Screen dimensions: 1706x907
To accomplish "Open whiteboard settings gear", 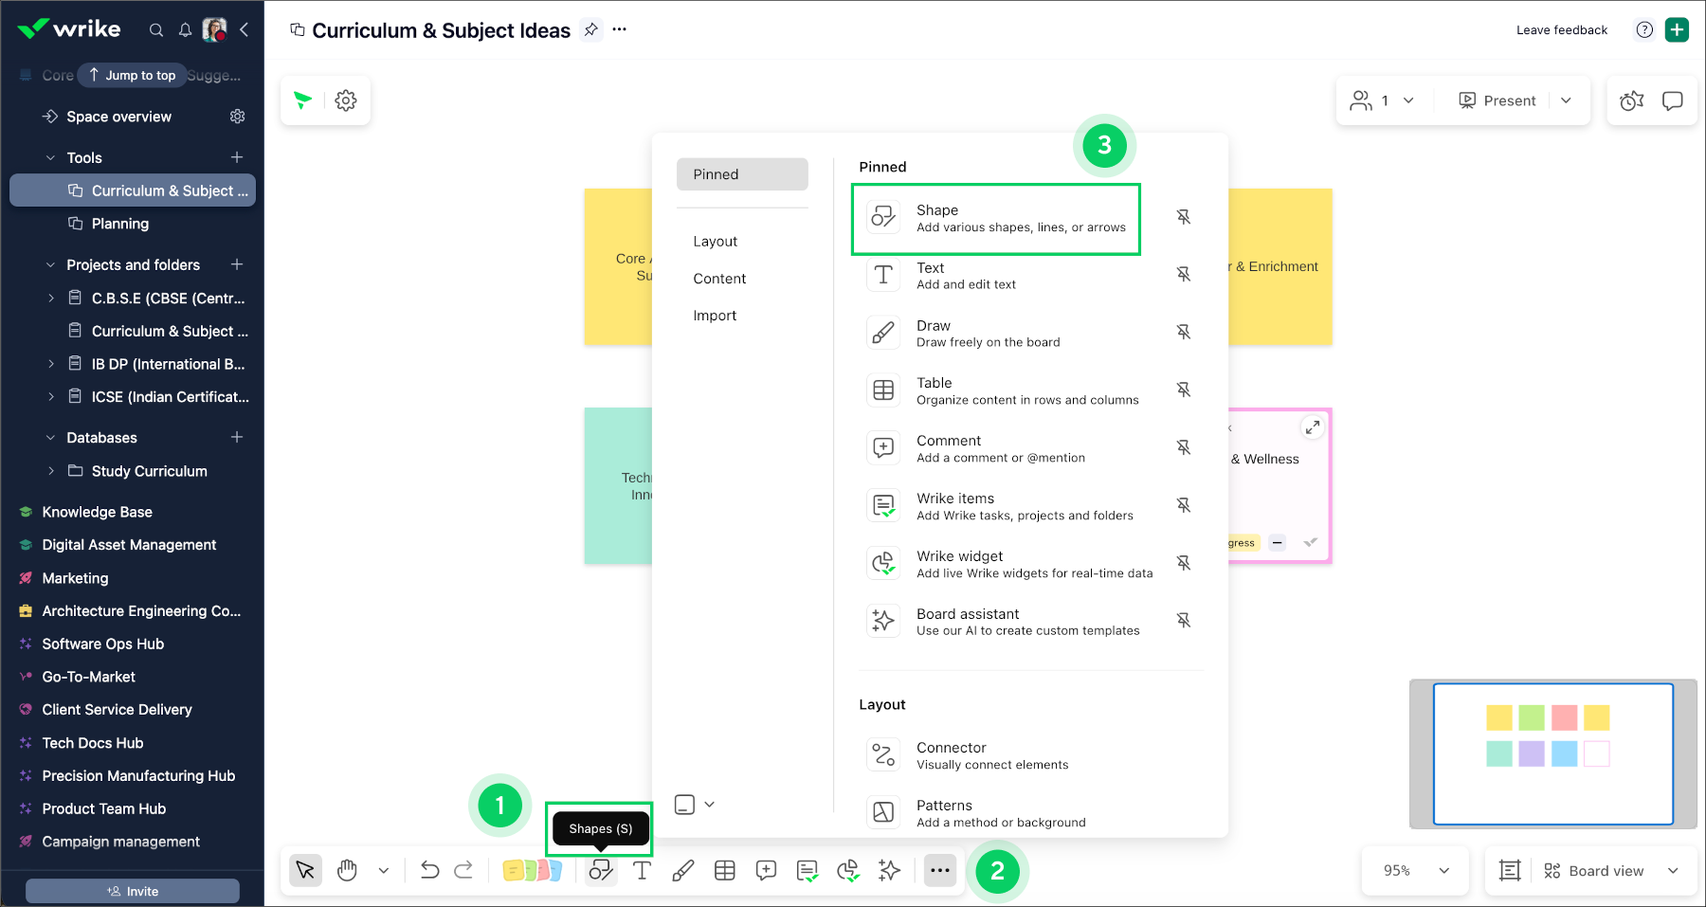I will tap(346, 100).
